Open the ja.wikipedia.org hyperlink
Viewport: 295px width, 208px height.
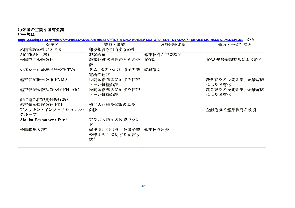tap(131, 40)
